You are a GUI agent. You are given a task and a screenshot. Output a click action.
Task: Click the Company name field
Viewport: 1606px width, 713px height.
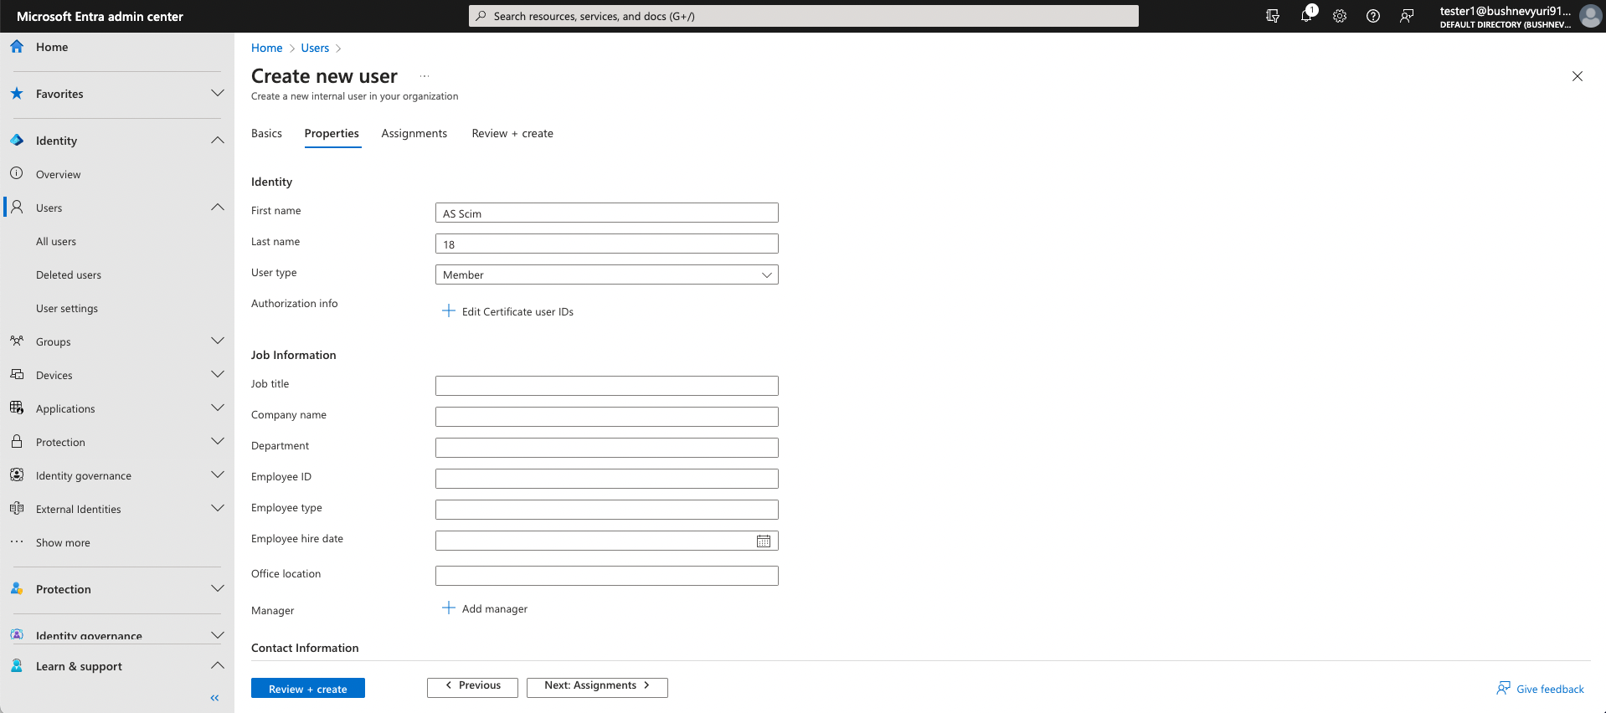[x=607, y=417]
